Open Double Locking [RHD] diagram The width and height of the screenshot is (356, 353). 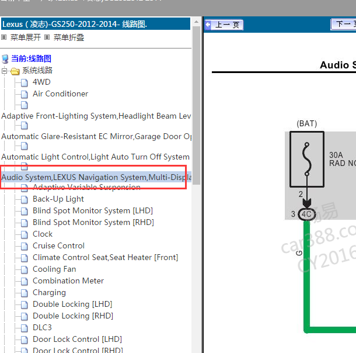(73, 316)
